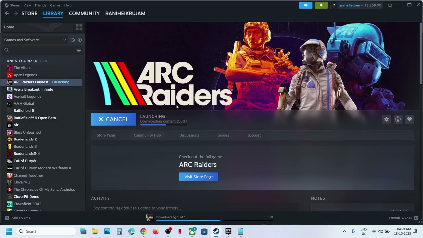Open Microsoft Store from taskbar
The width and height of the screenshot is (423, 238).
point(204,231)
